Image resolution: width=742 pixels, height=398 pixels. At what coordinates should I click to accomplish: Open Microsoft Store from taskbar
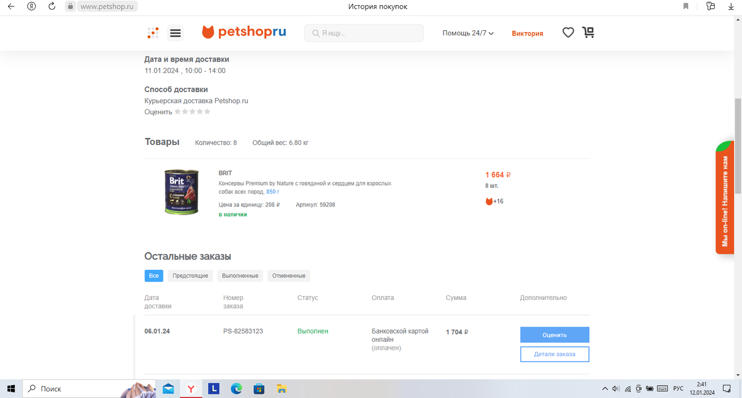pos(259,389)
